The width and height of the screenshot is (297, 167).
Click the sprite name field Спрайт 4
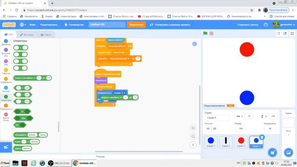point(217,118)
